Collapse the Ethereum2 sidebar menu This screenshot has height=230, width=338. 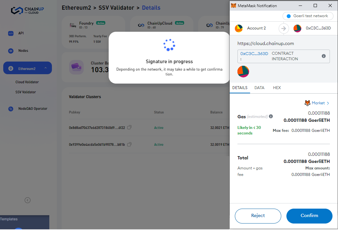tap(45, 68)
